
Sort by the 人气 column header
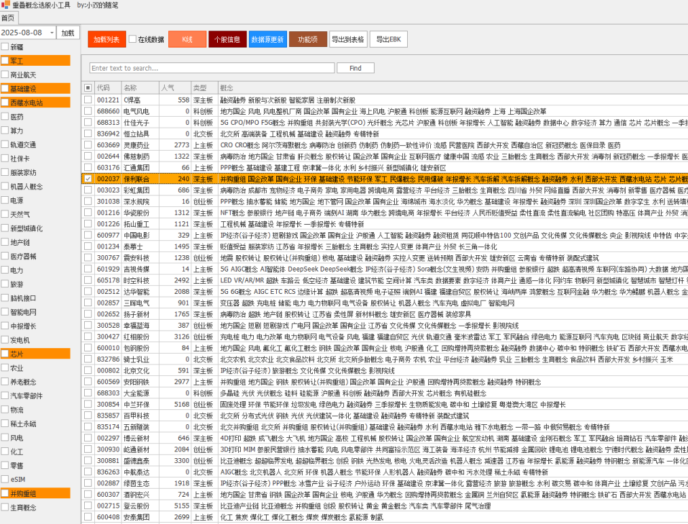tap(174, 88)
